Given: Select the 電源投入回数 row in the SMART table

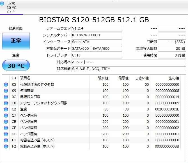Looking at the screenshot, I should [x=91, y=97].
